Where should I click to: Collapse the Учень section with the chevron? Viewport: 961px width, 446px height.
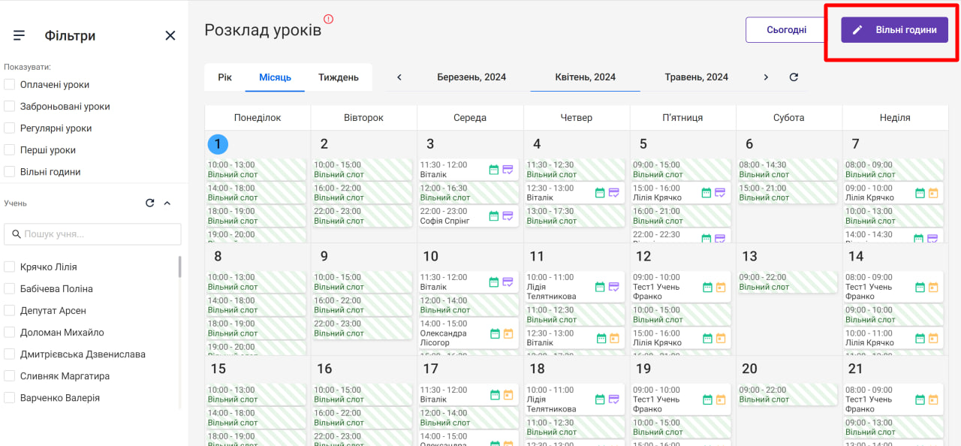pos(167,203)
